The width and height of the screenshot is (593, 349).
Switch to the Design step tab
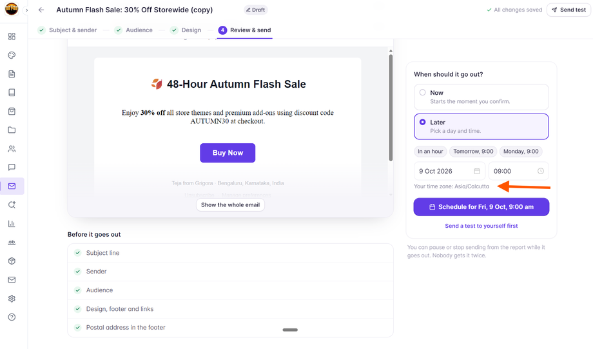click(x=186, y=30)
